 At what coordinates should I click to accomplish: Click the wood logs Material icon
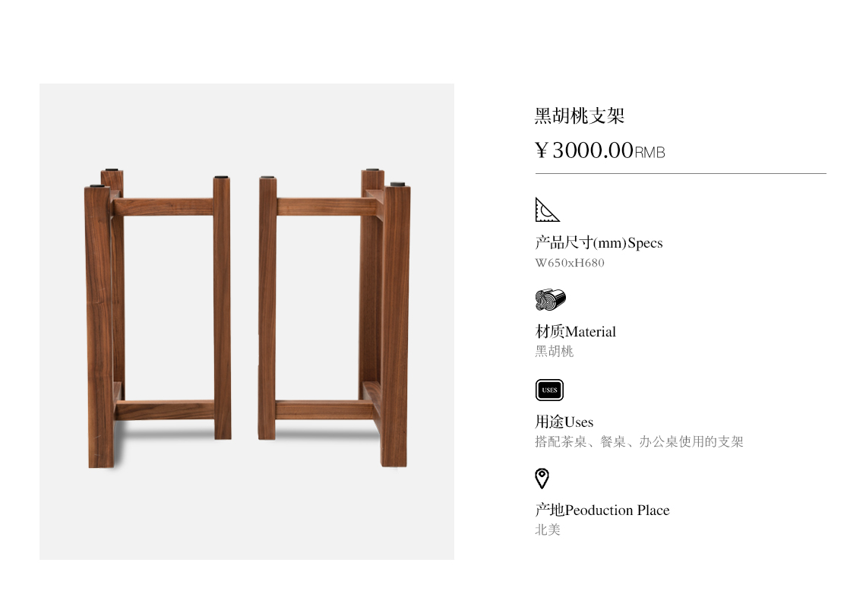point(550,299)
